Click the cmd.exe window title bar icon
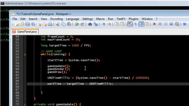Image resolution: width=189 pixels, height=106 pixels. point(2,4)
